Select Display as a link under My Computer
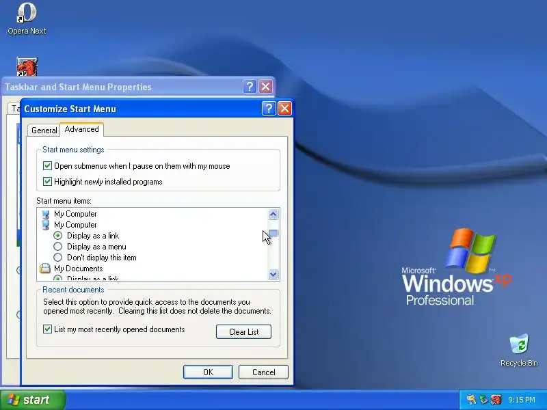Image resolution: width=547 pixels, height=410 pixels. [x=58, y=236]
